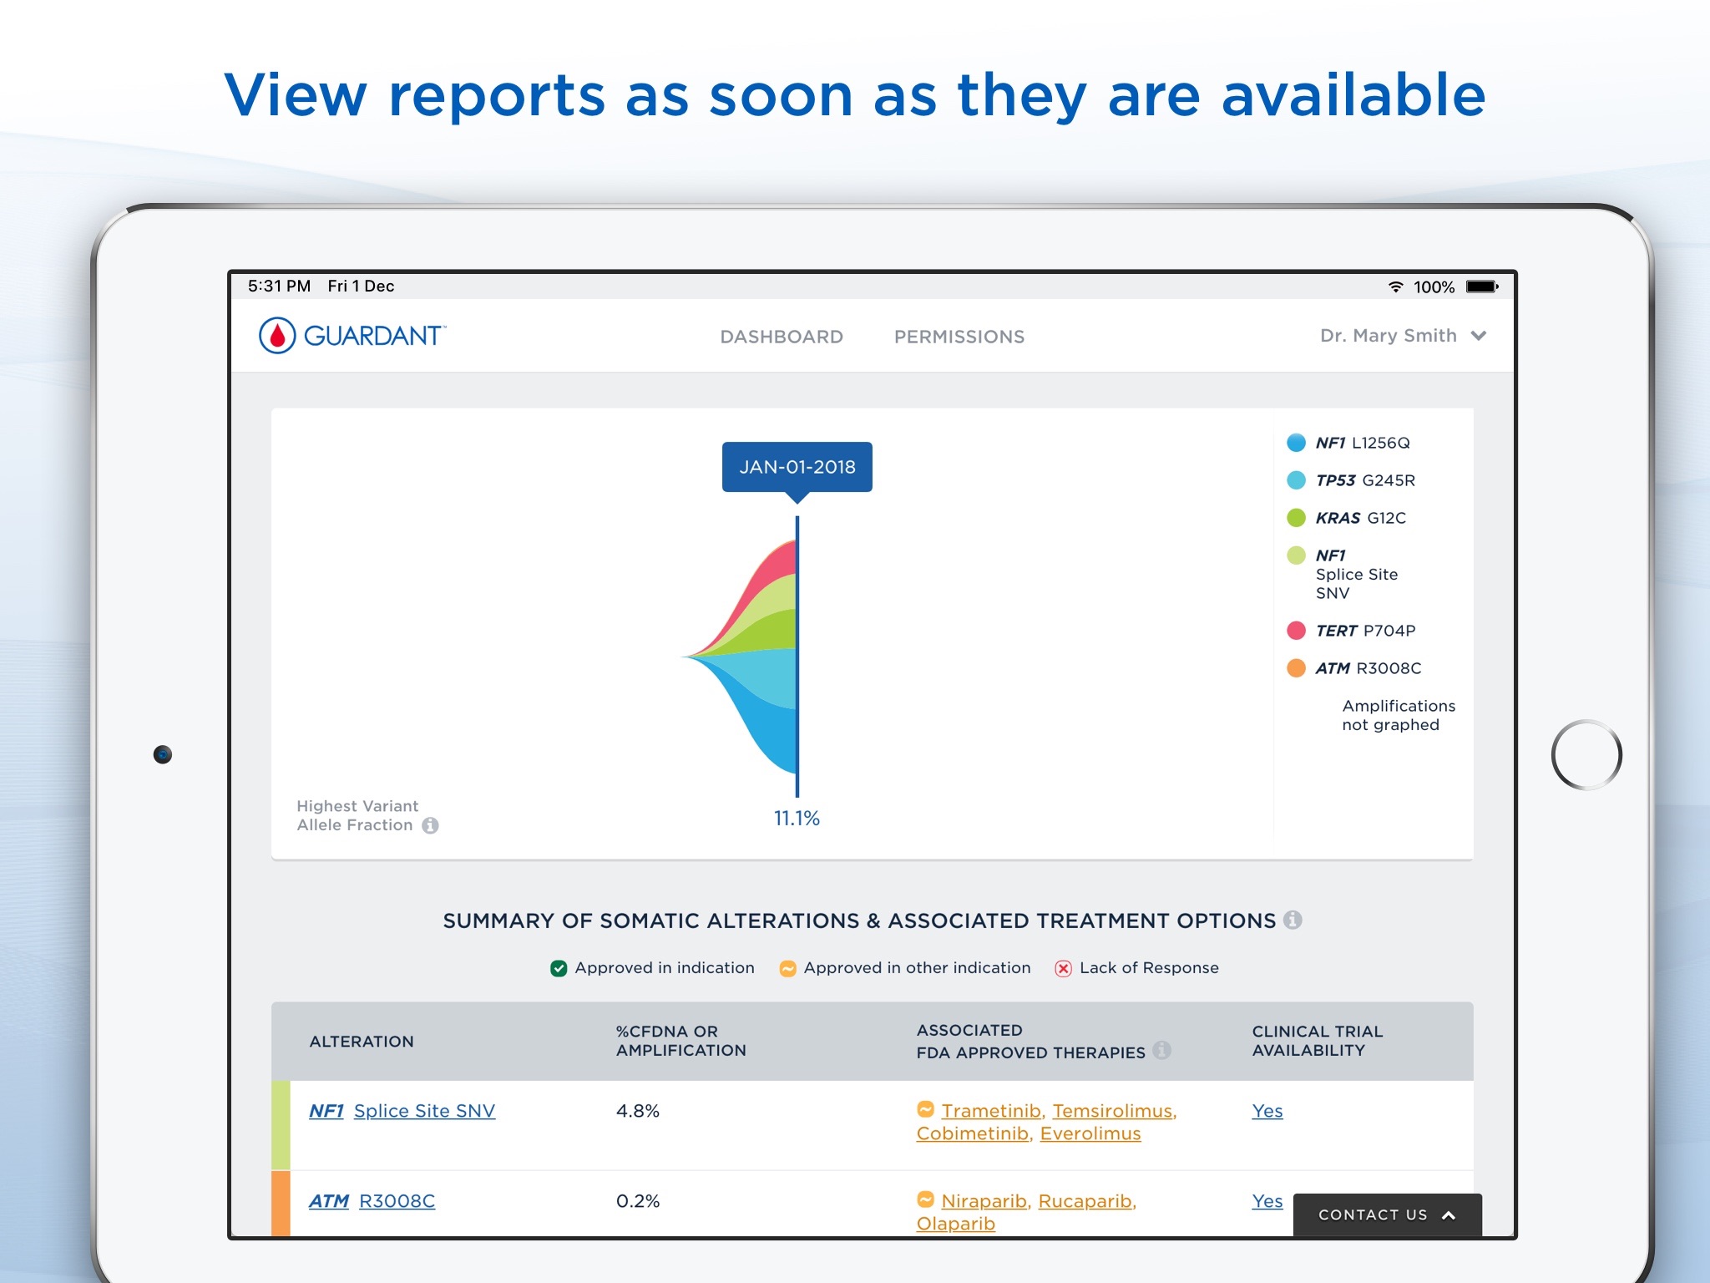Click the ATM R3008C legend dot

pos(1296,668)
